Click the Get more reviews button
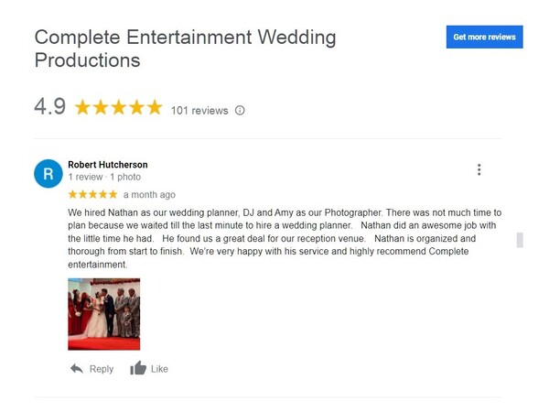 click(484, 37)
